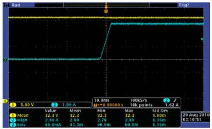Click the trigger source channel 2 badge
This screenshot has width=212, height=129.
[166, 100]
